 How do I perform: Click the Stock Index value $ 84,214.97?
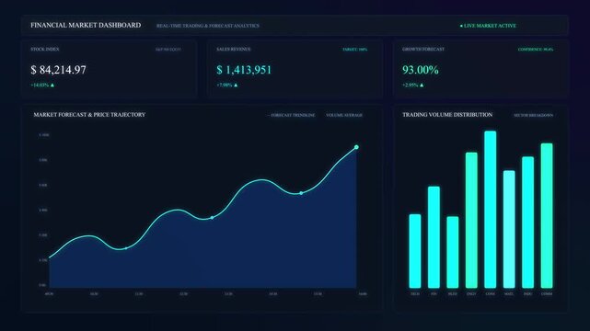58,70
